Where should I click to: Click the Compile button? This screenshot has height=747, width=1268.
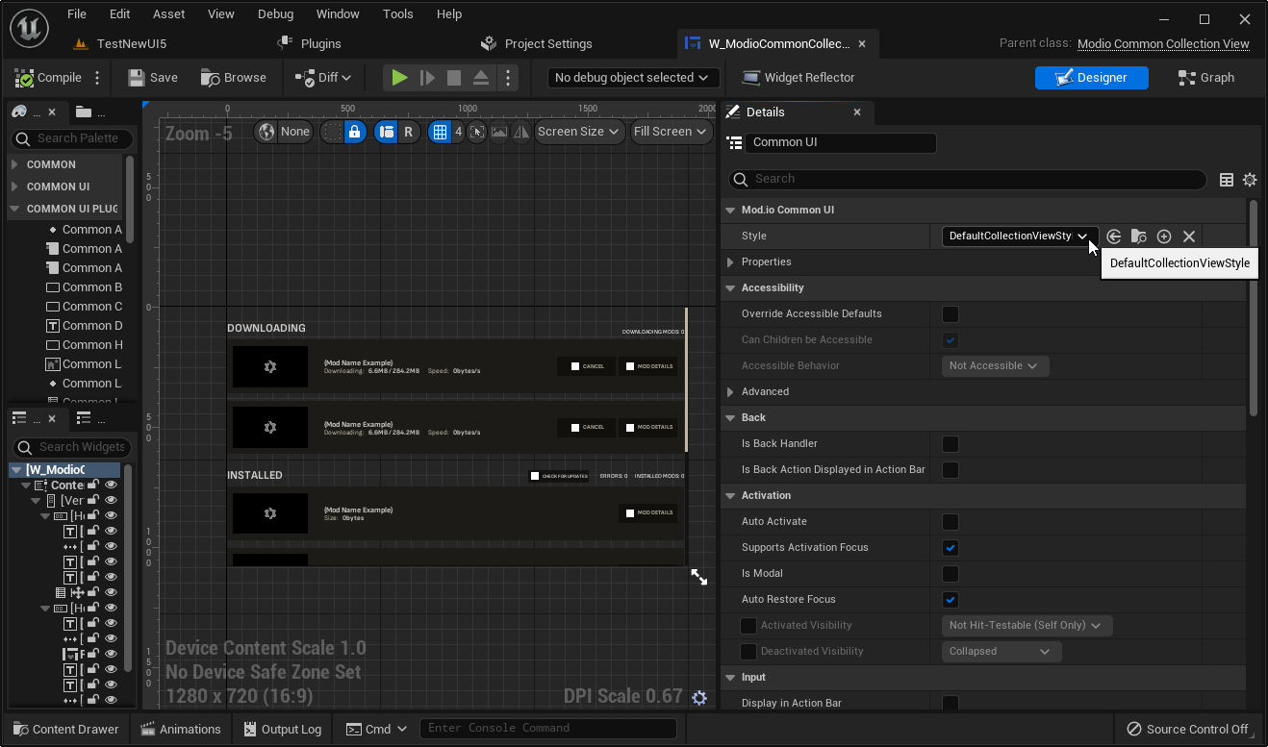pos(47,78)
